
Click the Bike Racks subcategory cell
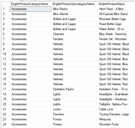[x=74, y=9]
